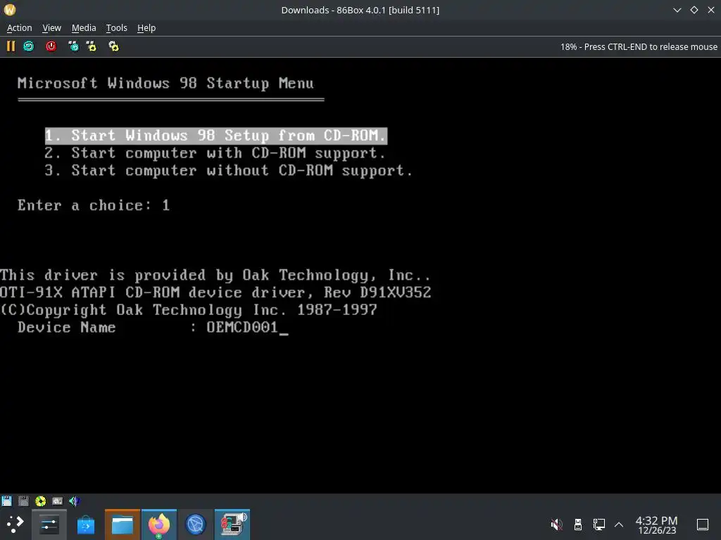This screenshot has width=721, height=540.
Task: Open the clock showing 4:32 PM
Action: (657, 525)
